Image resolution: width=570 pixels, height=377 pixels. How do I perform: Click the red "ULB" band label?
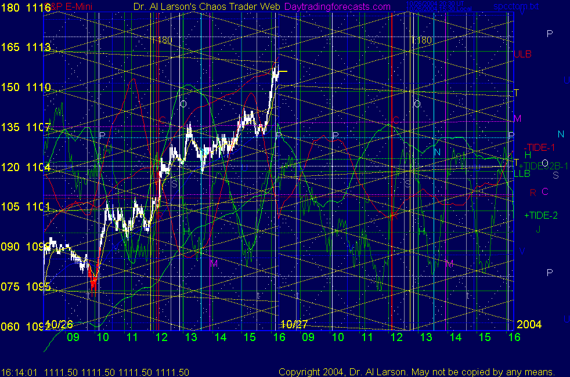pos(523,54)
